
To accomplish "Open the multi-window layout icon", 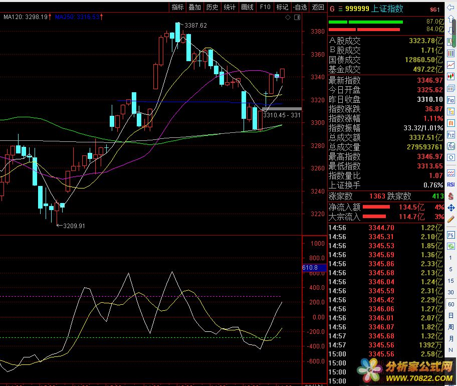I will [x=450, y=88].
